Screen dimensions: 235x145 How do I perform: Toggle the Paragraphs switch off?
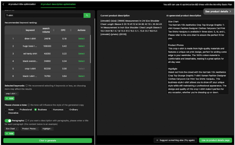pos(8,121)
